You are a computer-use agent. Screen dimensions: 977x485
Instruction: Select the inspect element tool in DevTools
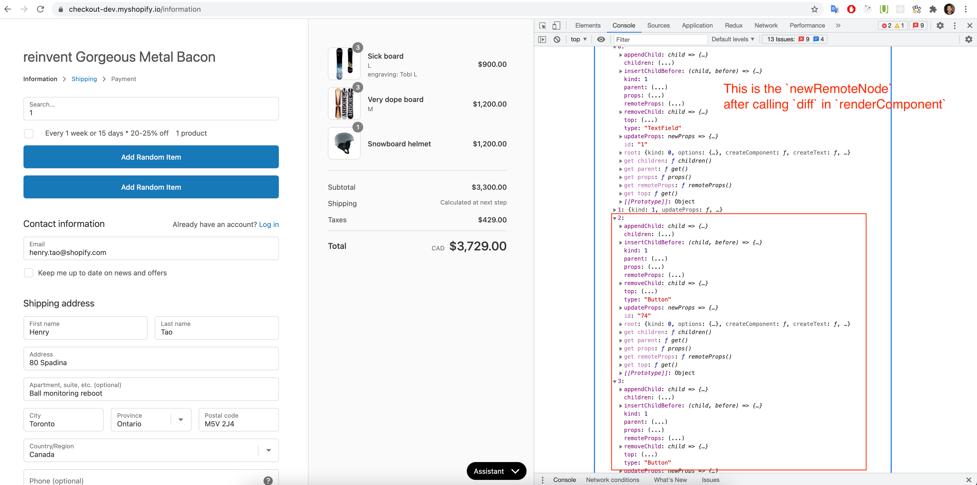point(542,25)
